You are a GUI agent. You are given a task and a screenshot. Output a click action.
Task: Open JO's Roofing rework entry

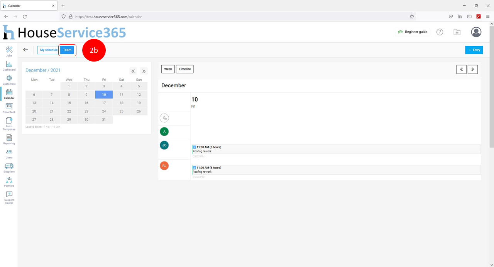pos(336,149)
